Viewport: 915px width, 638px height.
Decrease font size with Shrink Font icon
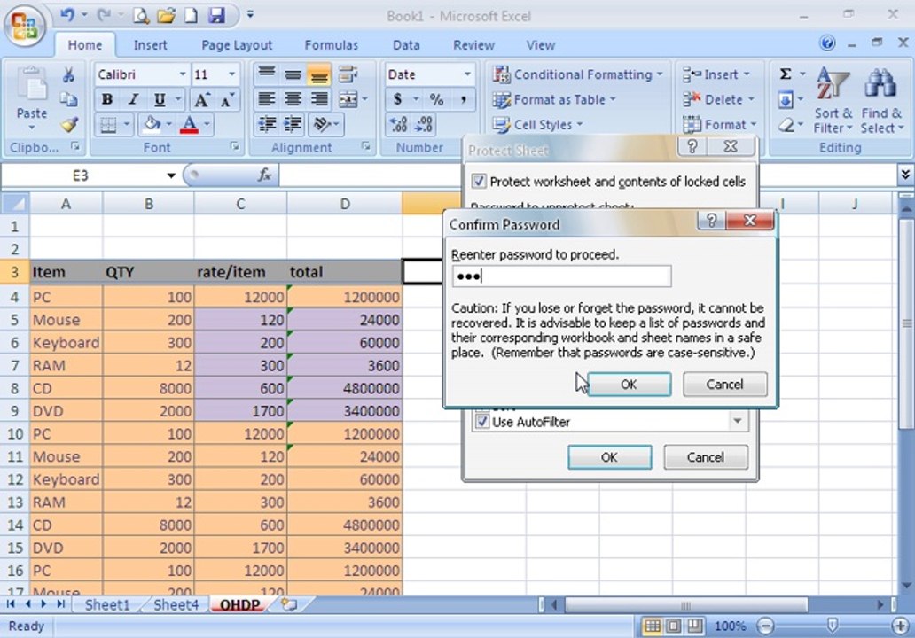pyautogui.click(x=227, y=100)
